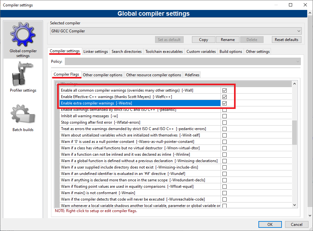Select the #defines sub-tab
Screen dimensions: 313x231
(x=192, y=75)
